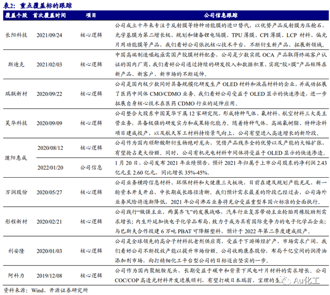Screen dimensions: 330x295
Task: Click the stock name 利安隆
Action: tap(16, 251)
